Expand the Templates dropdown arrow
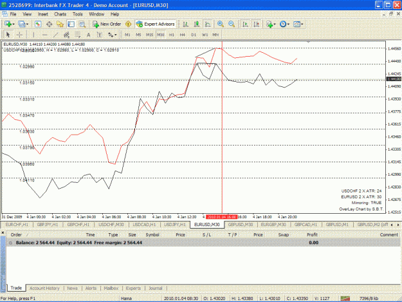 (x=302, y=24)
